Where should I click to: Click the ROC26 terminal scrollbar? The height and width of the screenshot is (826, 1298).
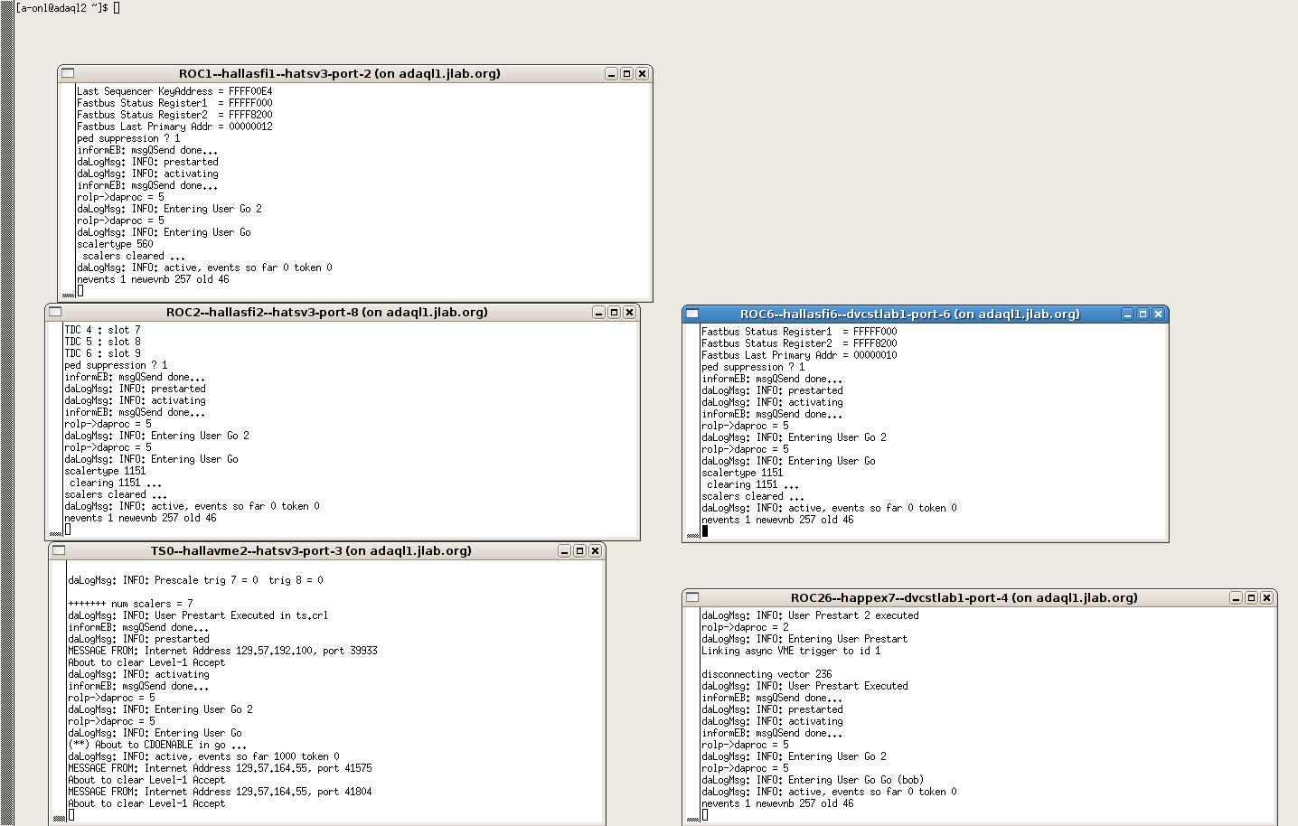click(x=692, y=715)
